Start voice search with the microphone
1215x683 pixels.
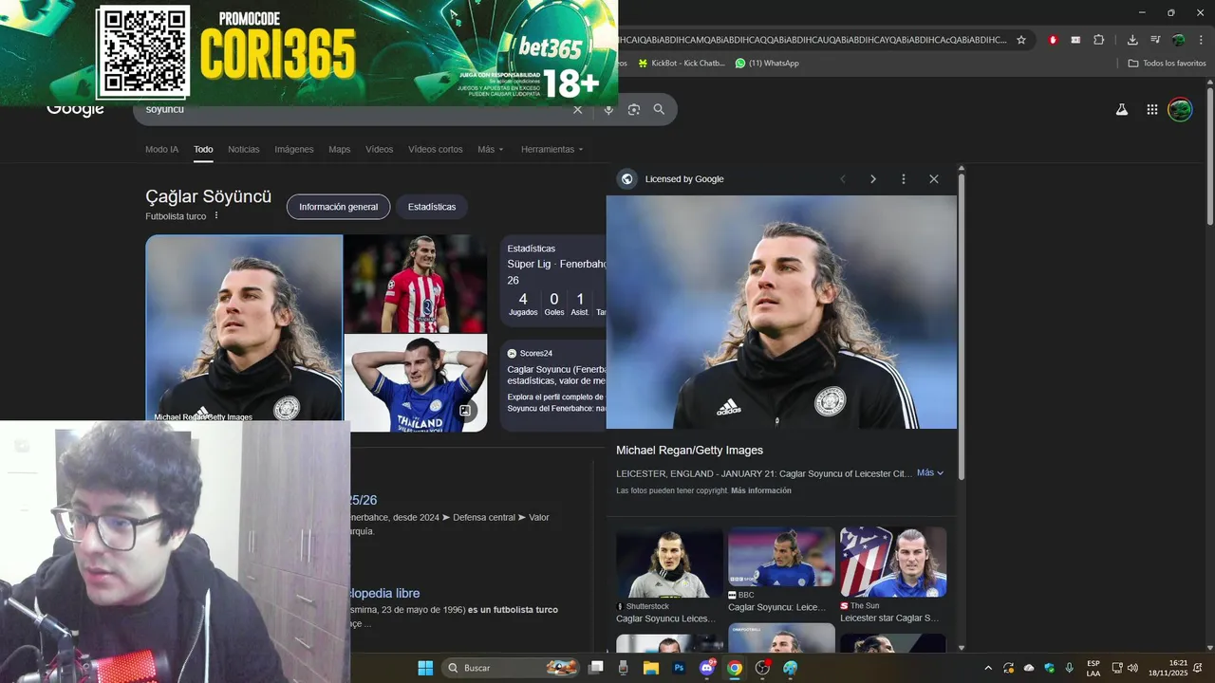point(608,109)
